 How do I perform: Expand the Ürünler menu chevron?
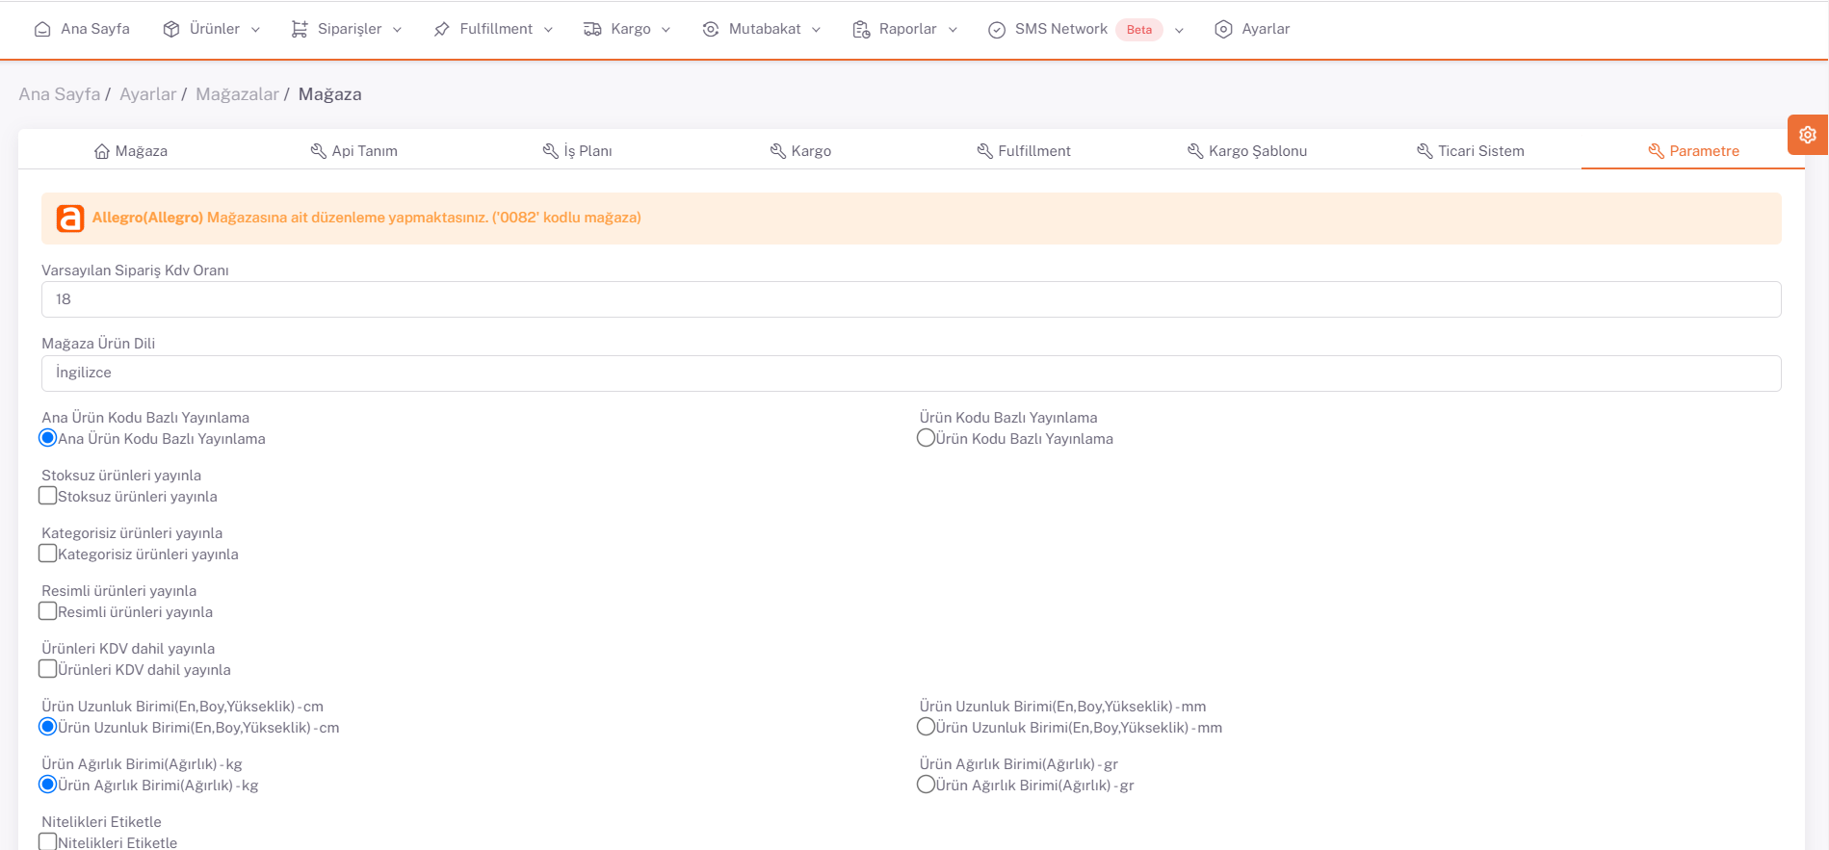[255, 30]
